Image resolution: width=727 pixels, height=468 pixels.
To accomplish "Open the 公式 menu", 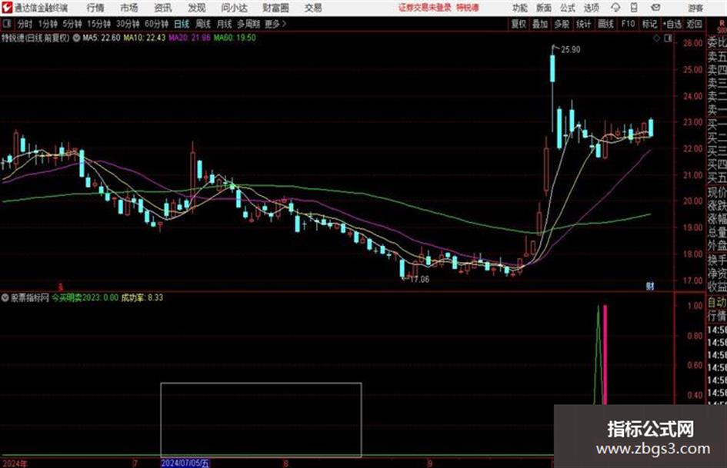I will [568, 8].
